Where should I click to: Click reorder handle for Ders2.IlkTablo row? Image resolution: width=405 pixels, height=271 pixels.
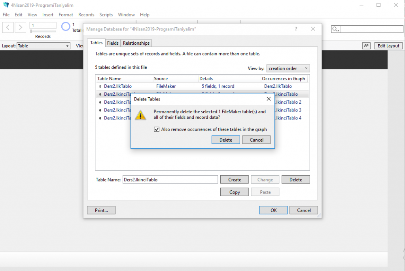pyautogui.click(x=100, y=86)
